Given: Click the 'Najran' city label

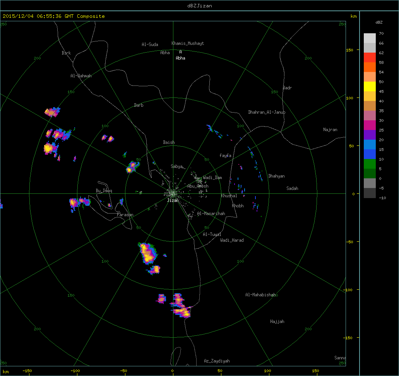Looking at the screenshot, I should coord(330,130).
